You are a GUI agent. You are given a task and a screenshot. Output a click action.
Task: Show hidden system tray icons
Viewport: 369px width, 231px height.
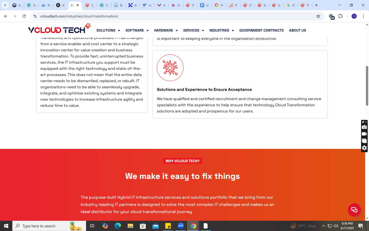323,226
